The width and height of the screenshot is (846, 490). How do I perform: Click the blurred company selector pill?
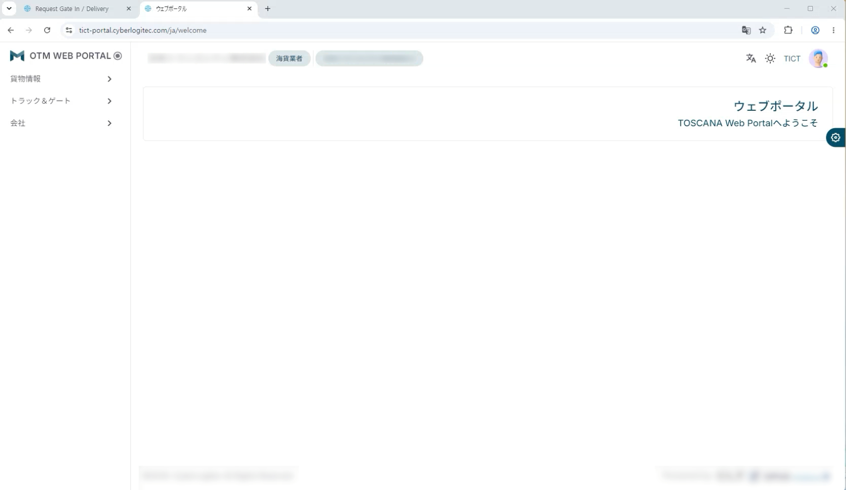point(369,58)
